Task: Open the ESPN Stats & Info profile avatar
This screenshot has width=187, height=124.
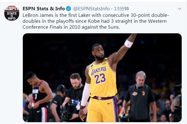Action: pos(12,13)
